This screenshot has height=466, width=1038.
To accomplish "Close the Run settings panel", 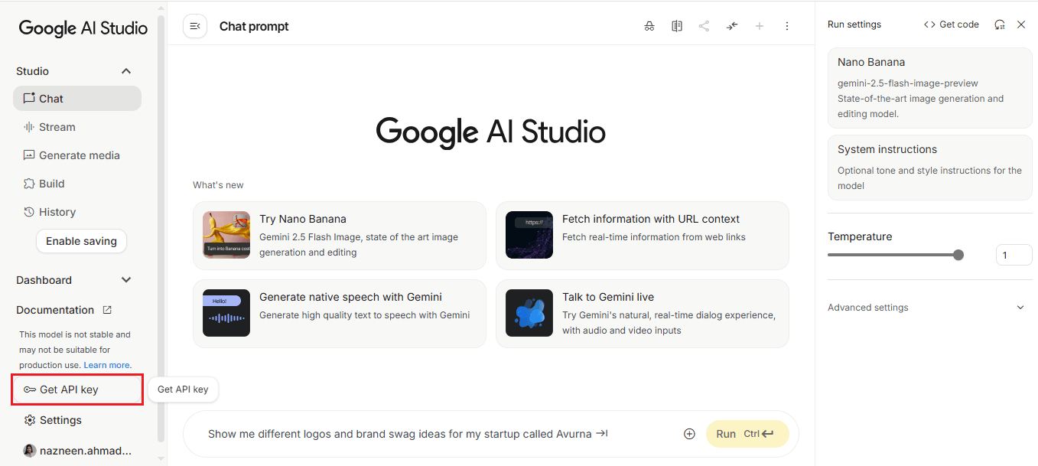I will click(x=1021, y=24).
